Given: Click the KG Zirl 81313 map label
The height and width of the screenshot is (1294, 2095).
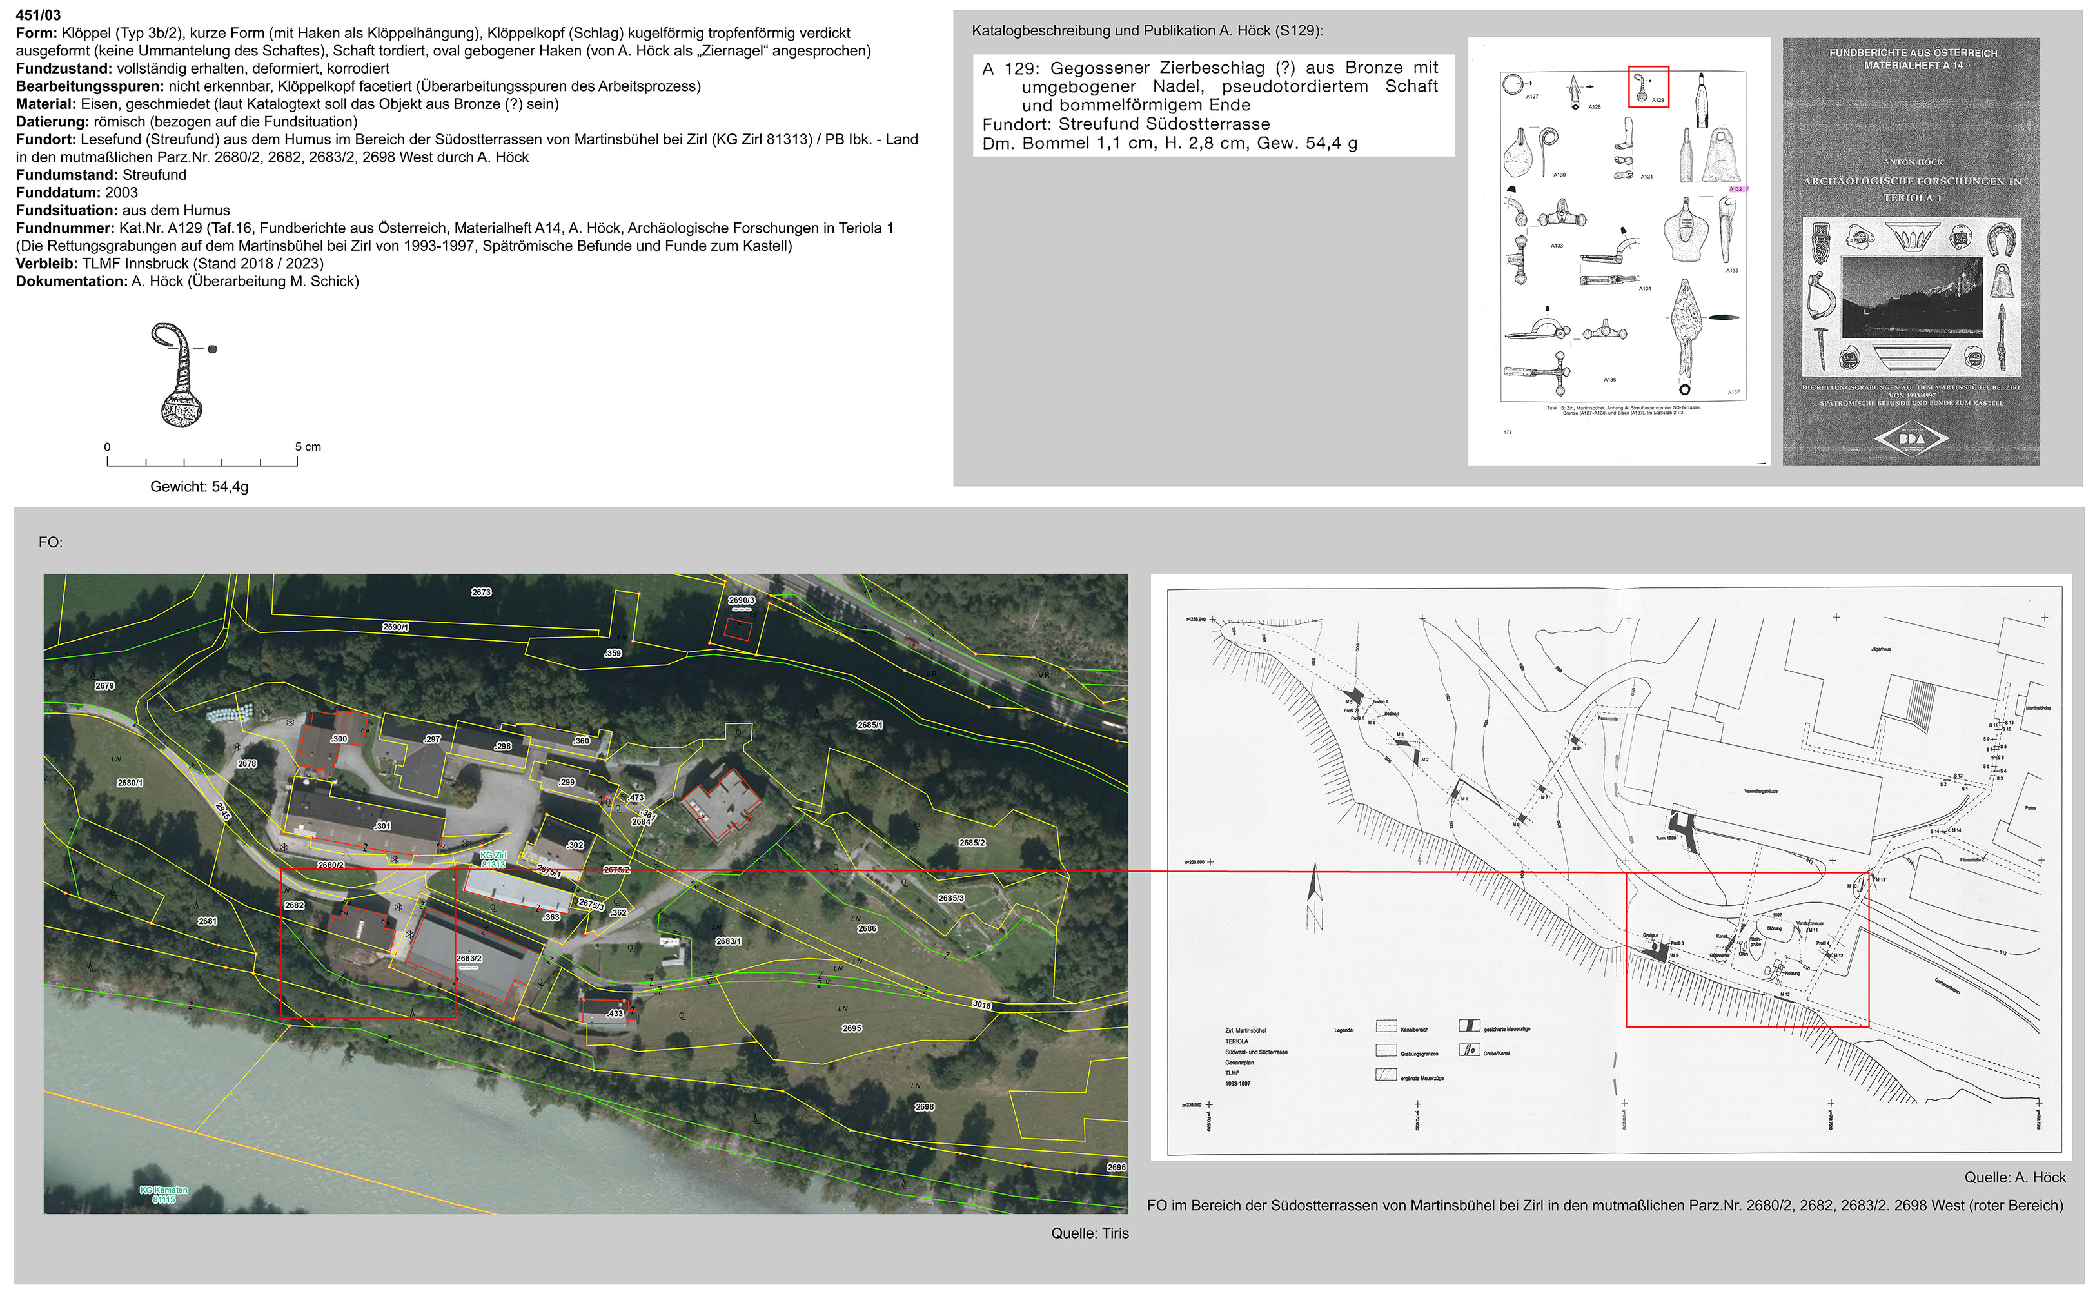Looking at the screenshot, I should [493, 859].
